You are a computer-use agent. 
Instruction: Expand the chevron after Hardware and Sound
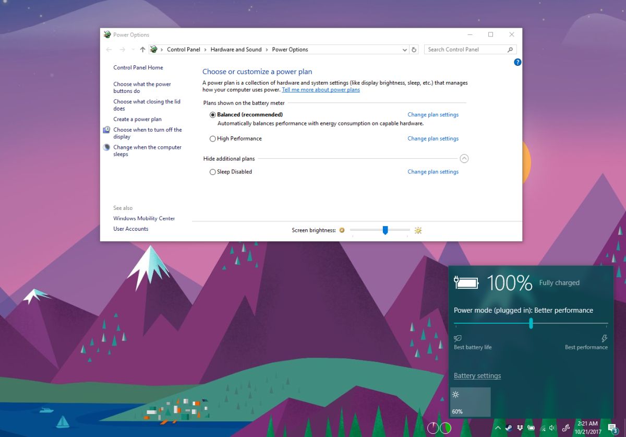267,50
